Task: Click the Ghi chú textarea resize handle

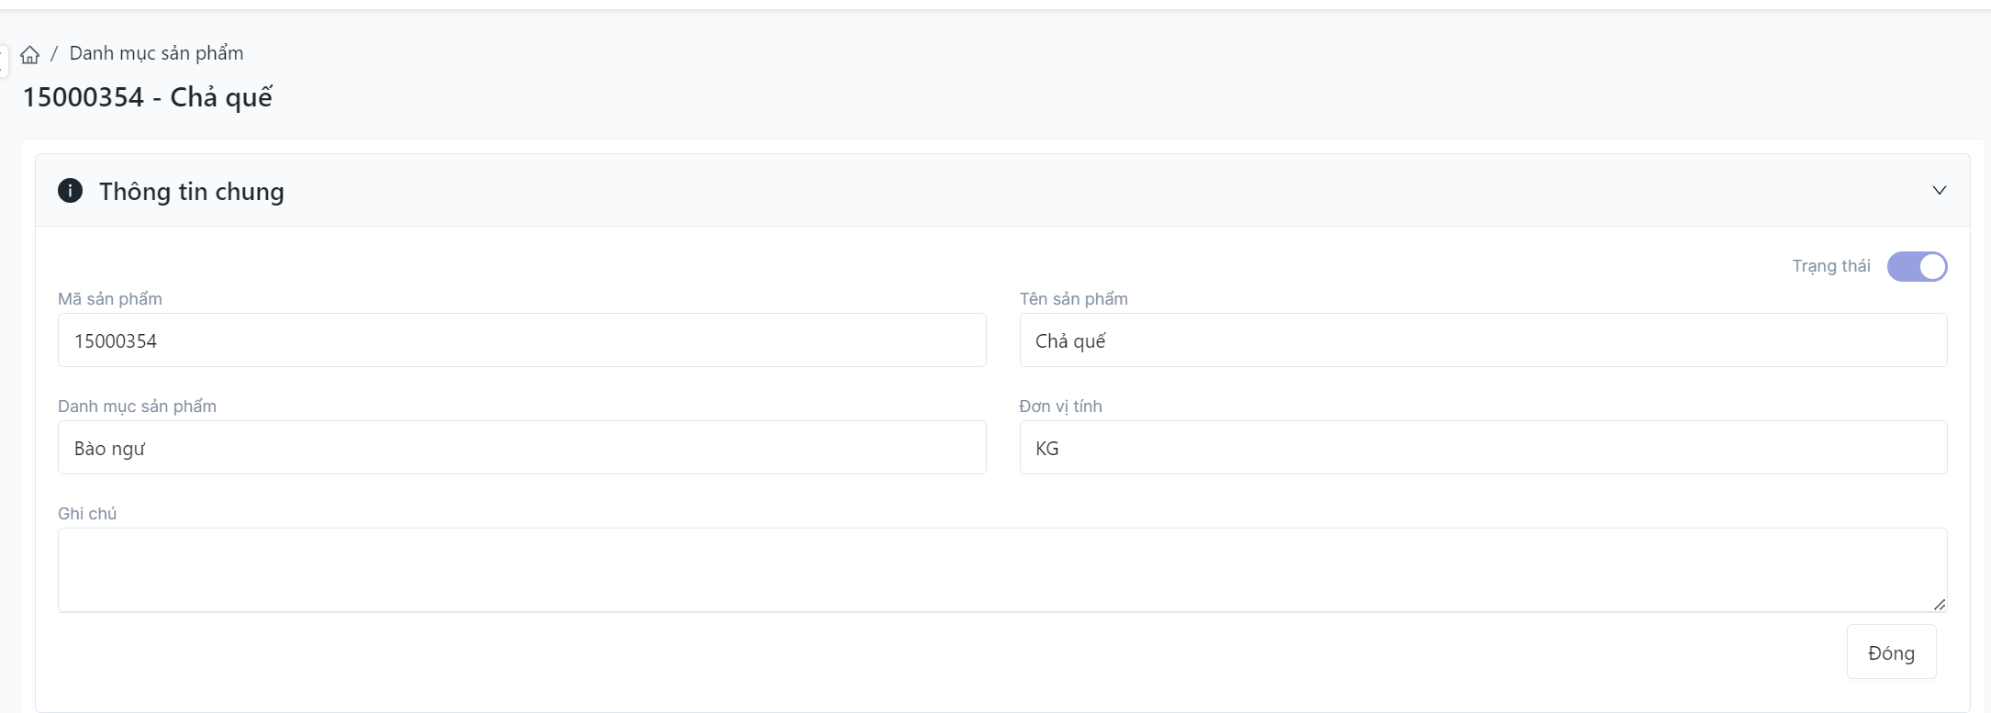Action: (1939, 604)
